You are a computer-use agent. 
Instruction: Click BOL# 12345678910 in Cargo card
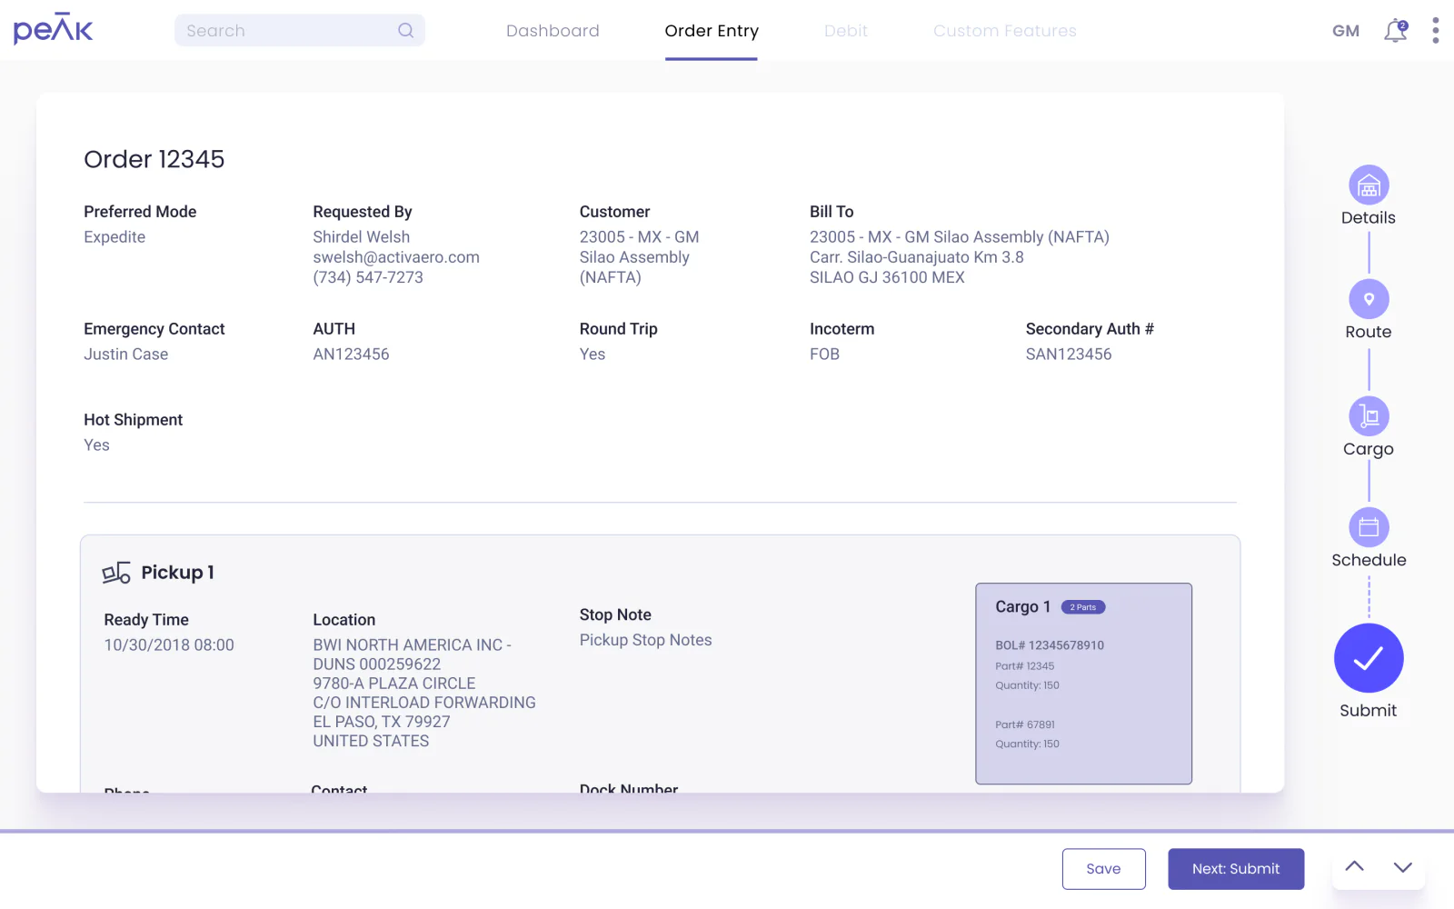[1050, 645]
